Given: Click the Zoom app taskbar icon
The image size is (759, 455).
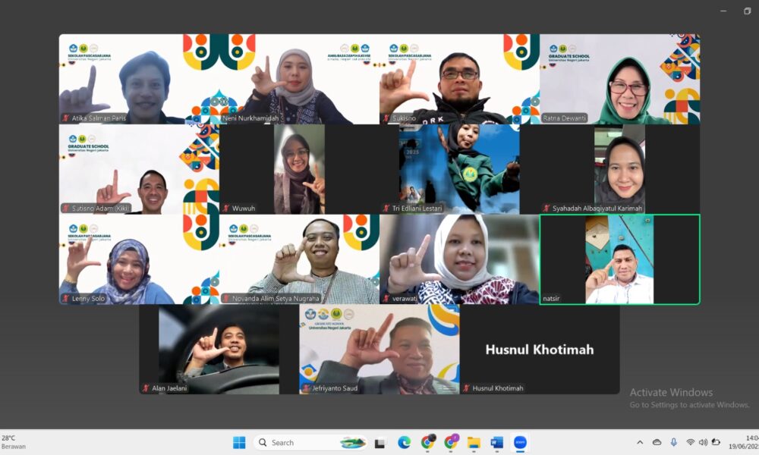Looking at the screenshot, I should pyautogui.click(x=520, y=442).
